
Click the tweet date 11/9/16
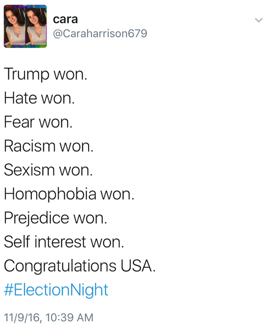point(22,318)
